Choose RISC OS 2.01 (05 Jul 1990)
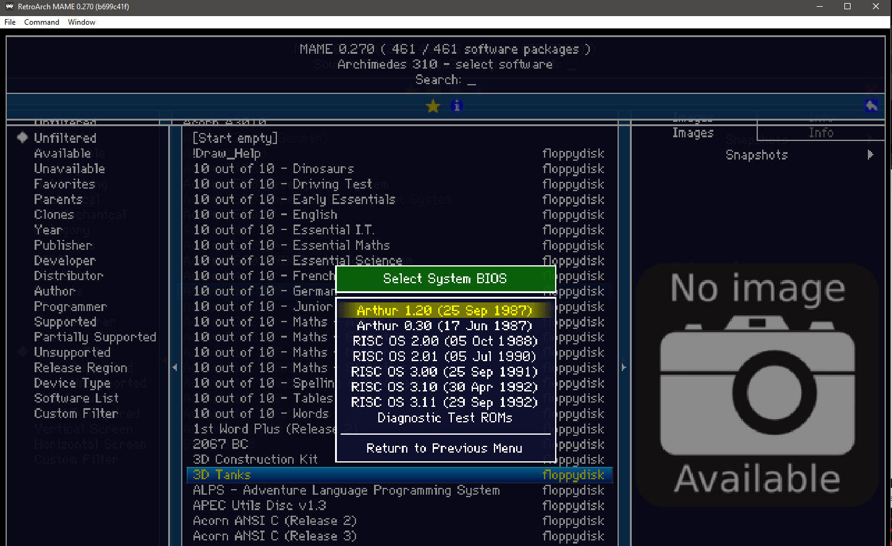The height and width of the screenshot is (546, 892). tap(444, 356)
